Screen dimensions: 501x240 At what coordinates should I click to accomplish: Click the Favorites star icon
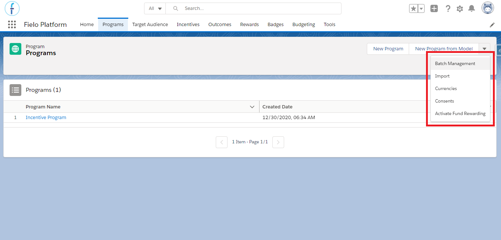(x=414, y=8)
